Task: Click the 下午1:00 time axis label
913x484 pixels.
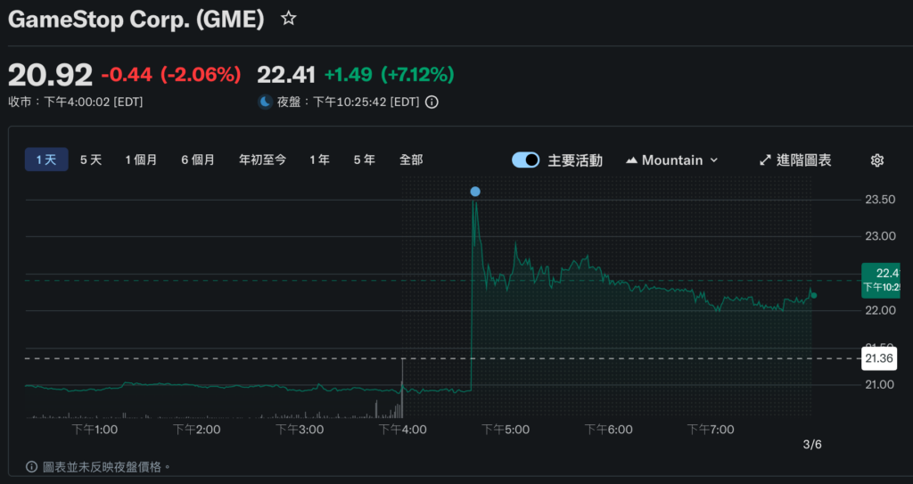Action: [95, 430]
